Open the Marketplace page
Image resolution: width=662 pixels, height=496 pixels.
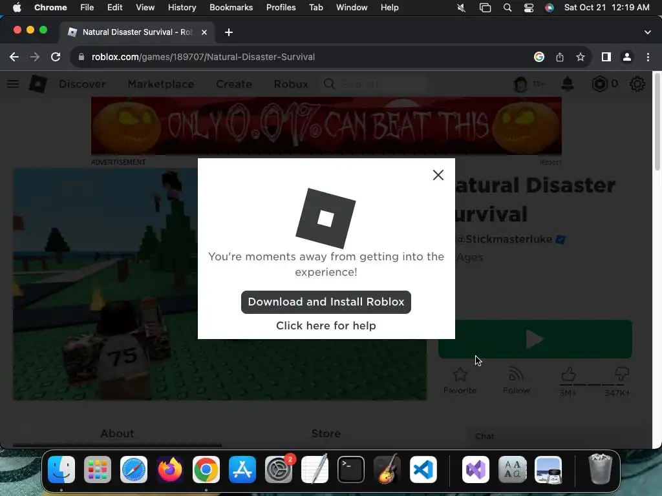click(161, 84)
